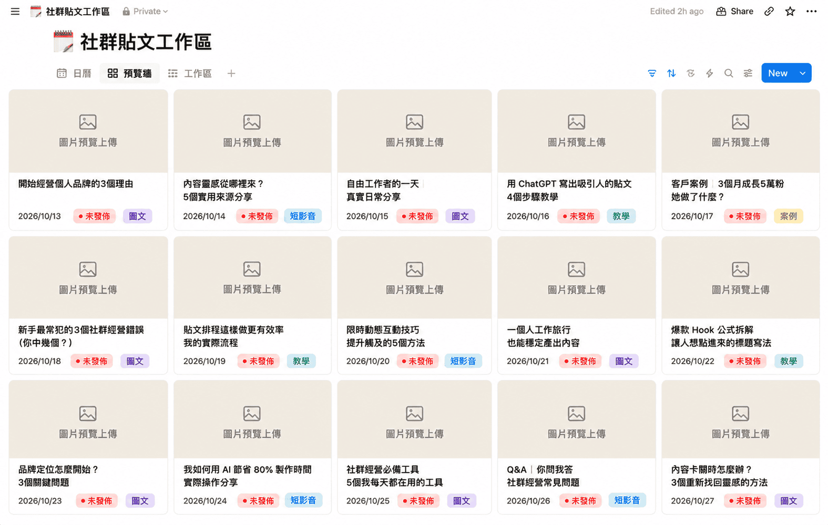828x525 pixels.
Task: Add page to favorites with star icon
Action: (x=790, y=11)
